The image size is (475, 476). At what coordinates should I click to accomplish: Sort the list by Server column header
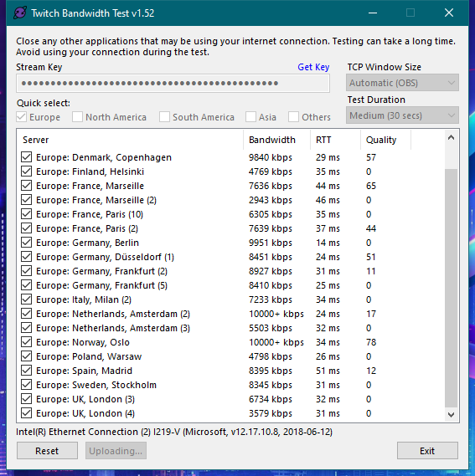coord(130,140)
